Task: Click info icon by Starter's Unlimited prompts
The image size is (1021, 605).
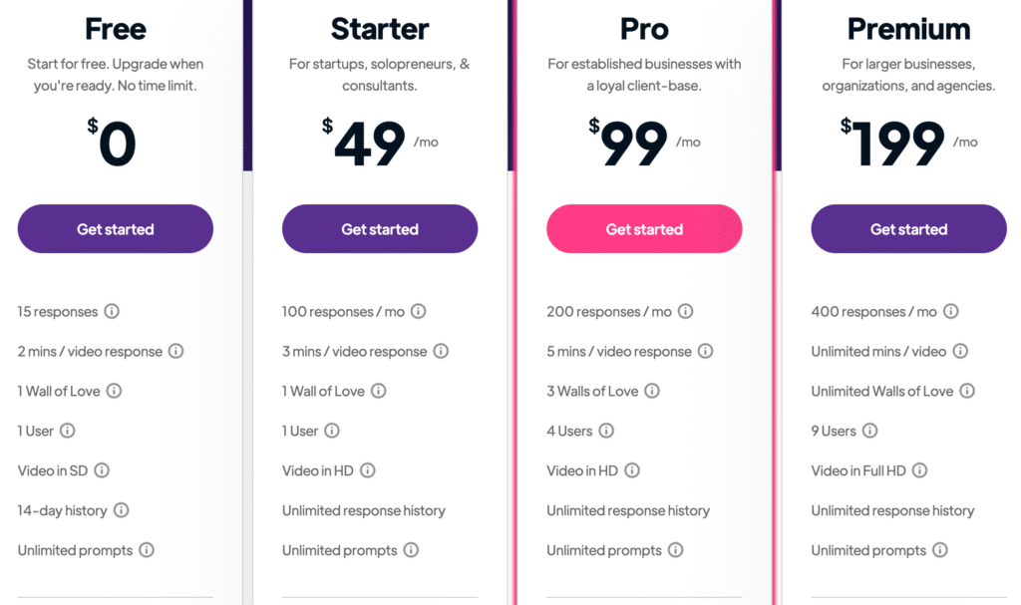Action: pyautogui.click(x=412, y=549)
